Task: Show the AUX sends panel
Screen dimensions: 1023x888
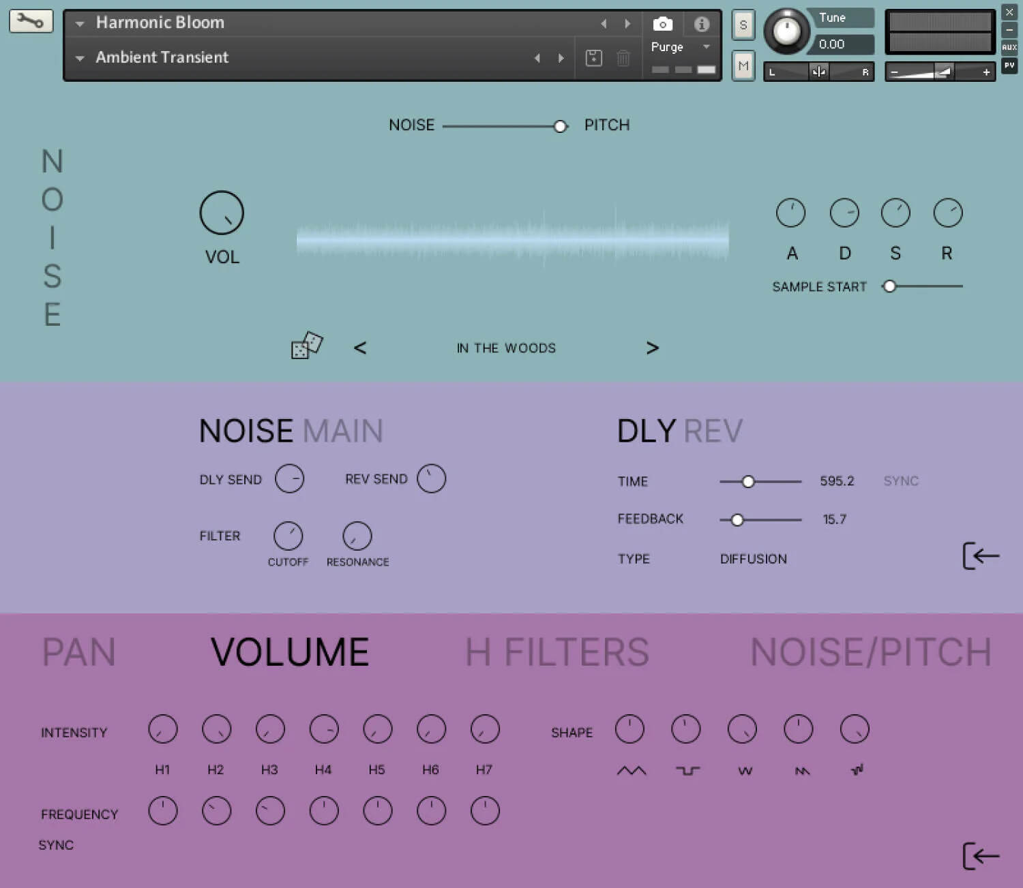Action: [x=1009, y=46]
